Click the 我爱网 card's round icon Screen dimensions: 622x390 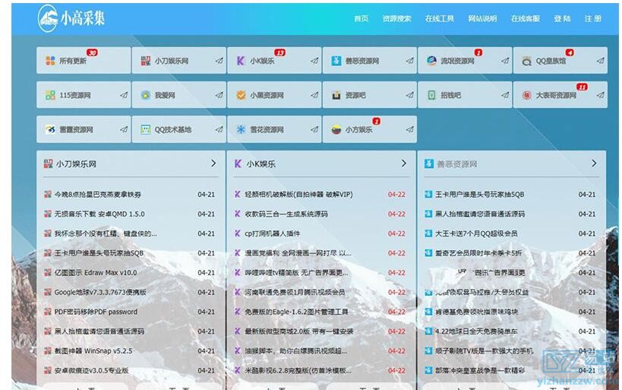tap(146, 95)
